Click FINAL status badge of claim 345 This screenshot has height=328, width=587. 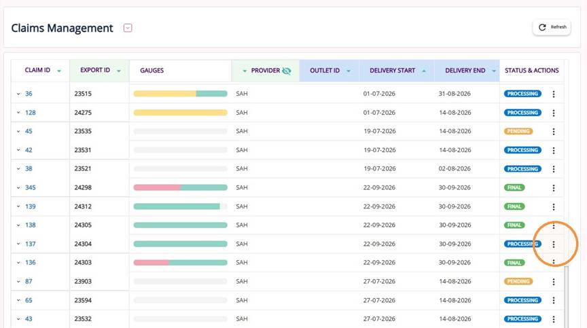tap(514, 187)
